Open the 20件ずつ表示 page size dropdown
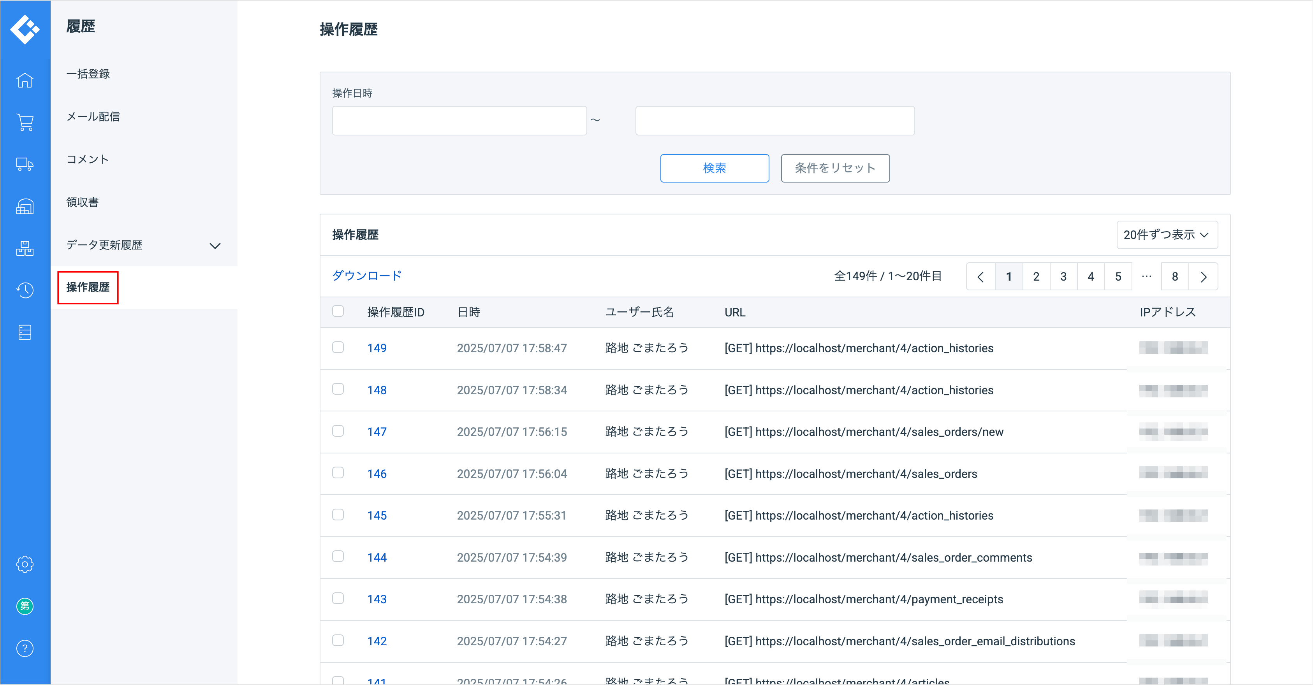This screenshot has width=1313, height=685. (1167, 235)
